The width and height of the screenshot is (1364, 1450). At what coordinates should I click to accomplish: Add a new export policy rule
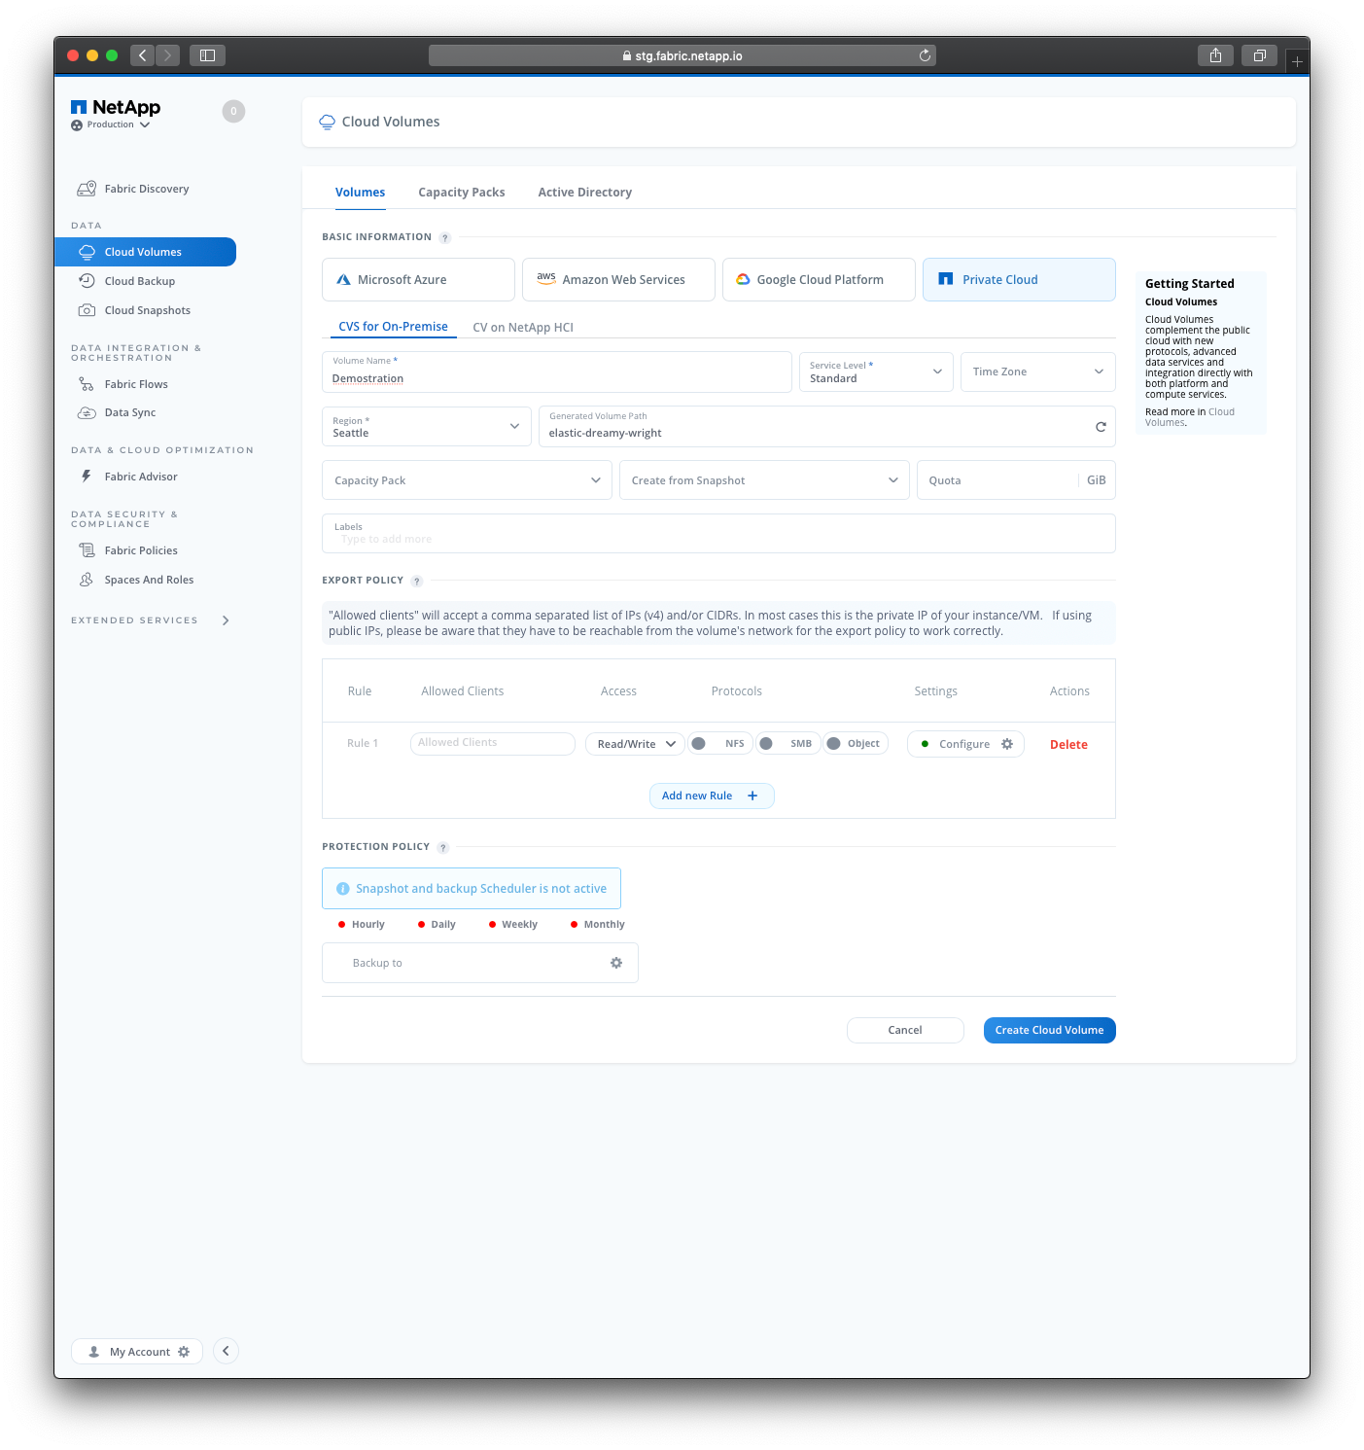pyautogui.click(x=712, y=796)
